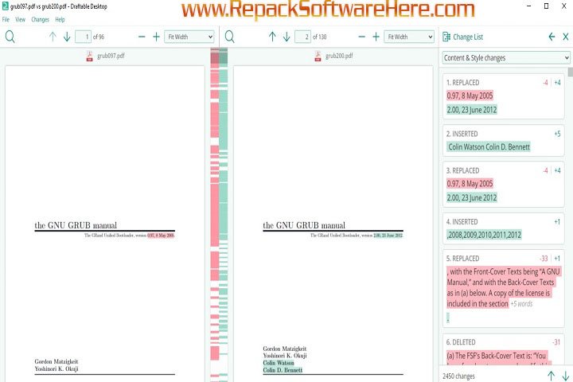Click highlighted version date in right document
The width and height of the screenshot is (573, 382).
388,235
